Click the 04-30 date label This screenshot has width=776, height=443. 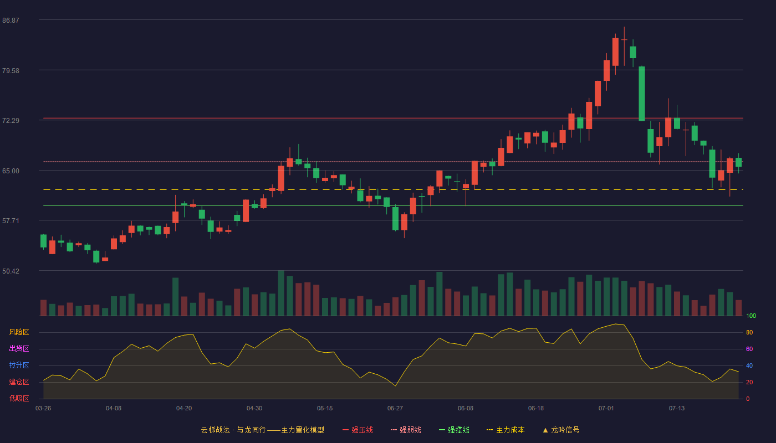coord(254,408)
